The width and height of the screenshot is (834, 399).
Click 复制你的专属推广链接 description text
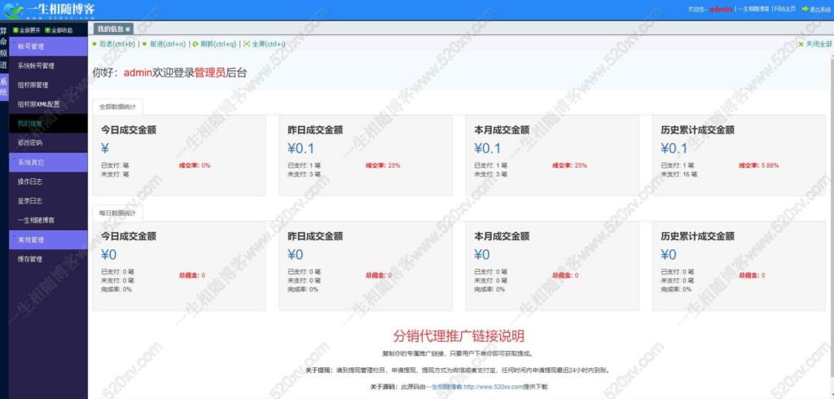pyautogui.click(x=458, y=353)
